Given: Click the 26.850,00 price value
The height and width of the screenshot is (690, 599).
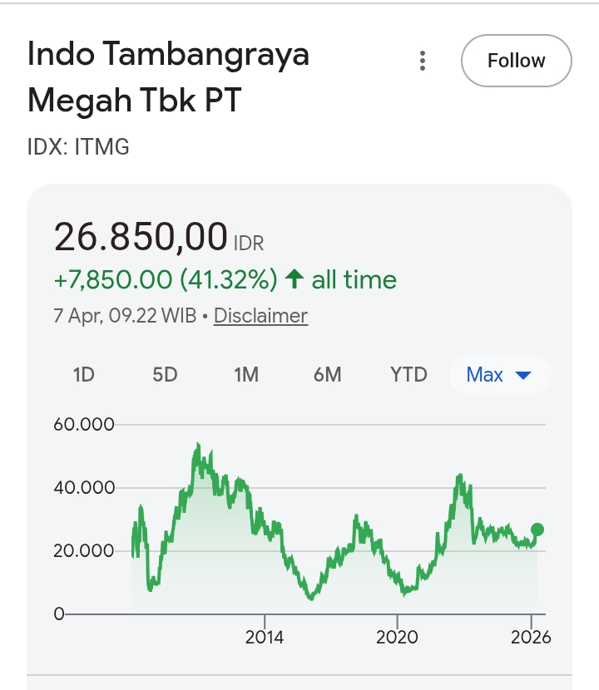Looking at the screenshot, I should click(141, 237).
